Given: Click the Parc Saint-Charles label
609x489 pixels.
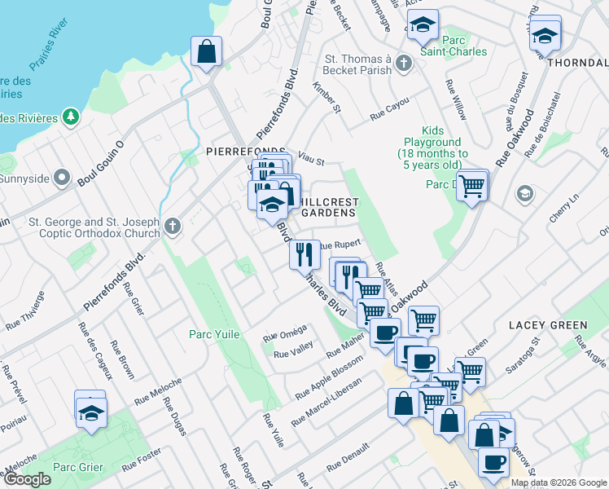Looking at the screenshot, I should tap(453, 46).
